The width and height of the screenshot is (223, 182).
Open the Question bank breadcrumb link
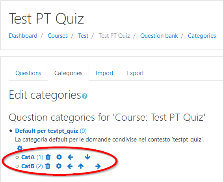159,36
